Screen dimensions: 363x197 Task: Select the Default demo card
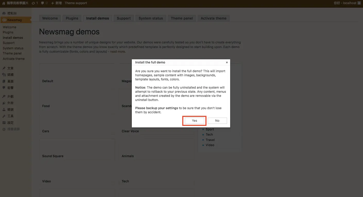click(77, 74)
